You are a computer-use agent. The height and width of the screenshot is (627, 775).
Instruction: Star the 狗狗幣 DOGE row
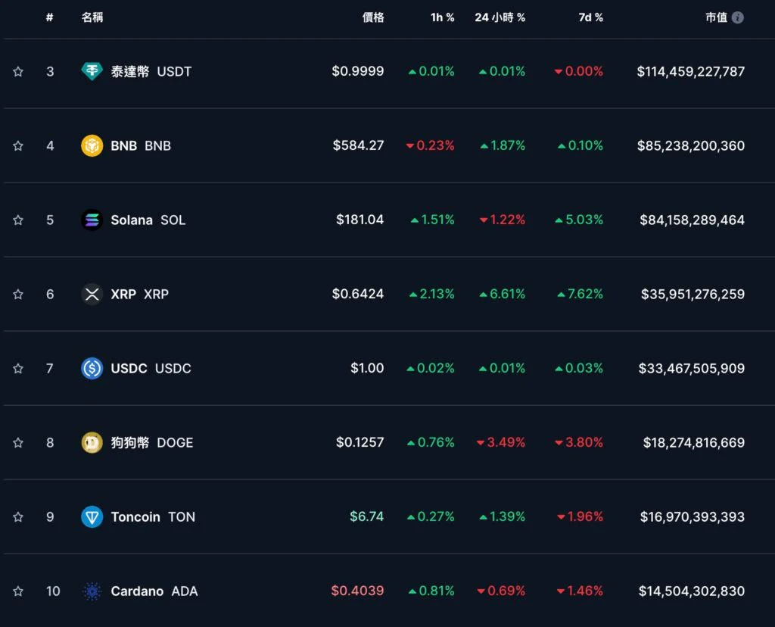(x=17, y=442)
